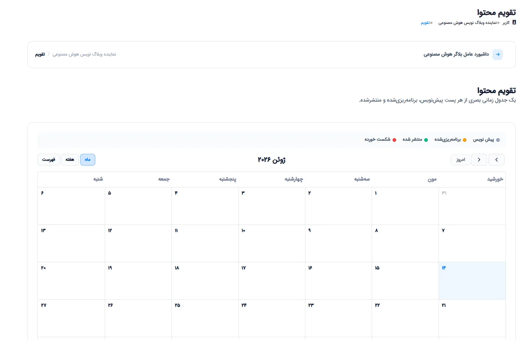The height and width of the screenshot is (340, 522).
Task: Select day ۱۷ in the calendar
Action: 272,281
